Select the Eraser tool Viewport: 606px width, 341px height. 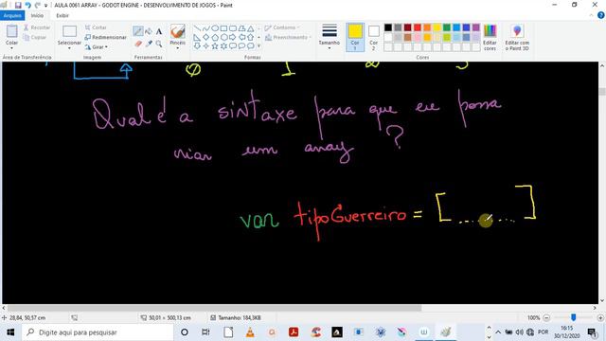(x=138, y=44)
